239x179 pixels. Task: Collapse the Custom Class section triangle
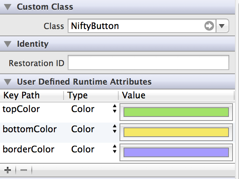8,7
